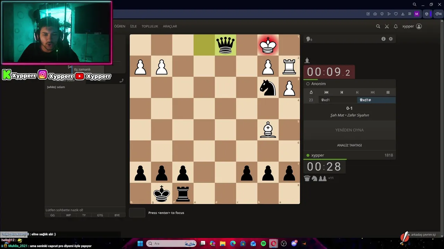Send TY preset chat message
The image size is (444, 249).
[84, 215]
